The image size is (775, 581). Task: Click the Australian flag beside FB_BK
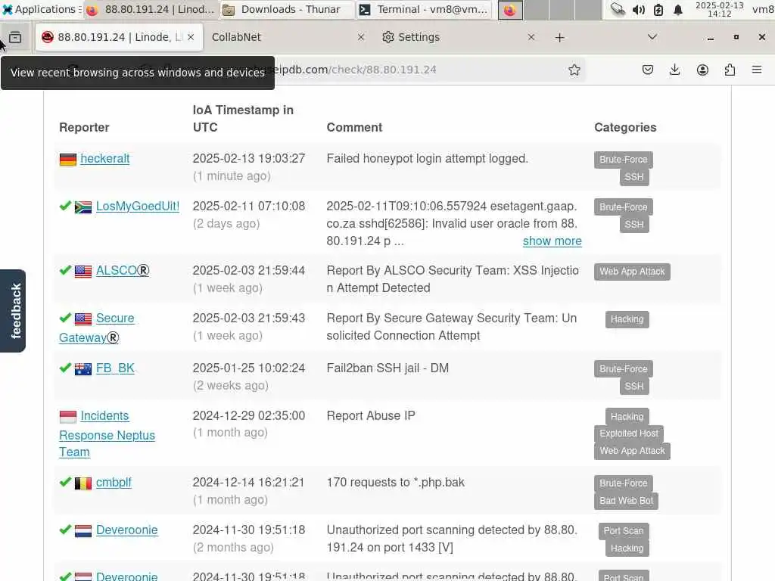83,369
